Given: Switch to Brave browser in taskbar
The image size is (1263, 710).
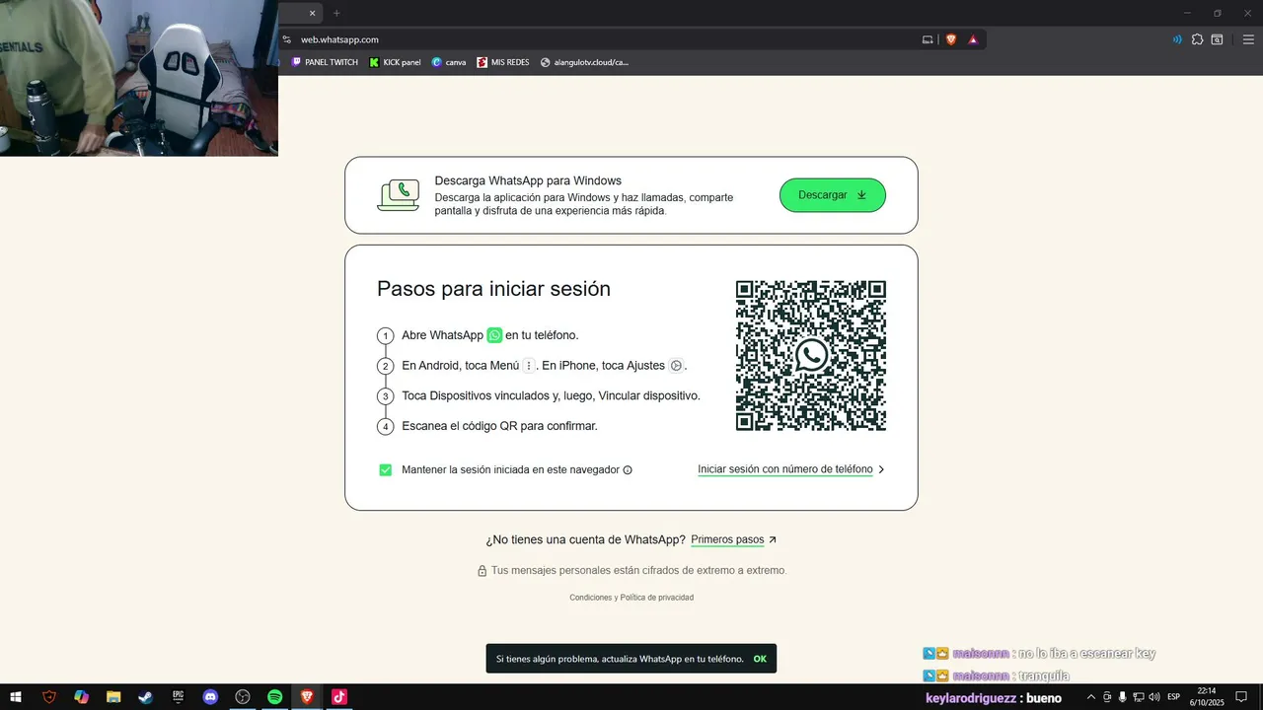Looking at the screenshot, I should tap(307, 697).
